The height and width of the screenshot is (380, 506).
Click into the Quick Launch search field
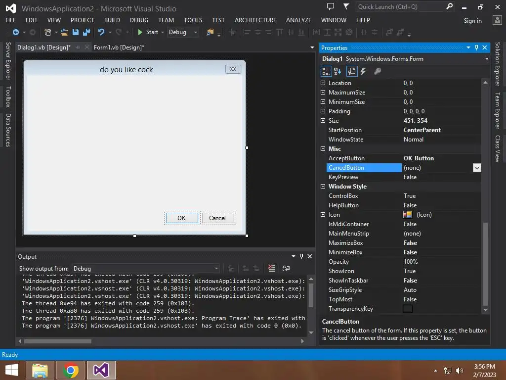coord(400,6)
